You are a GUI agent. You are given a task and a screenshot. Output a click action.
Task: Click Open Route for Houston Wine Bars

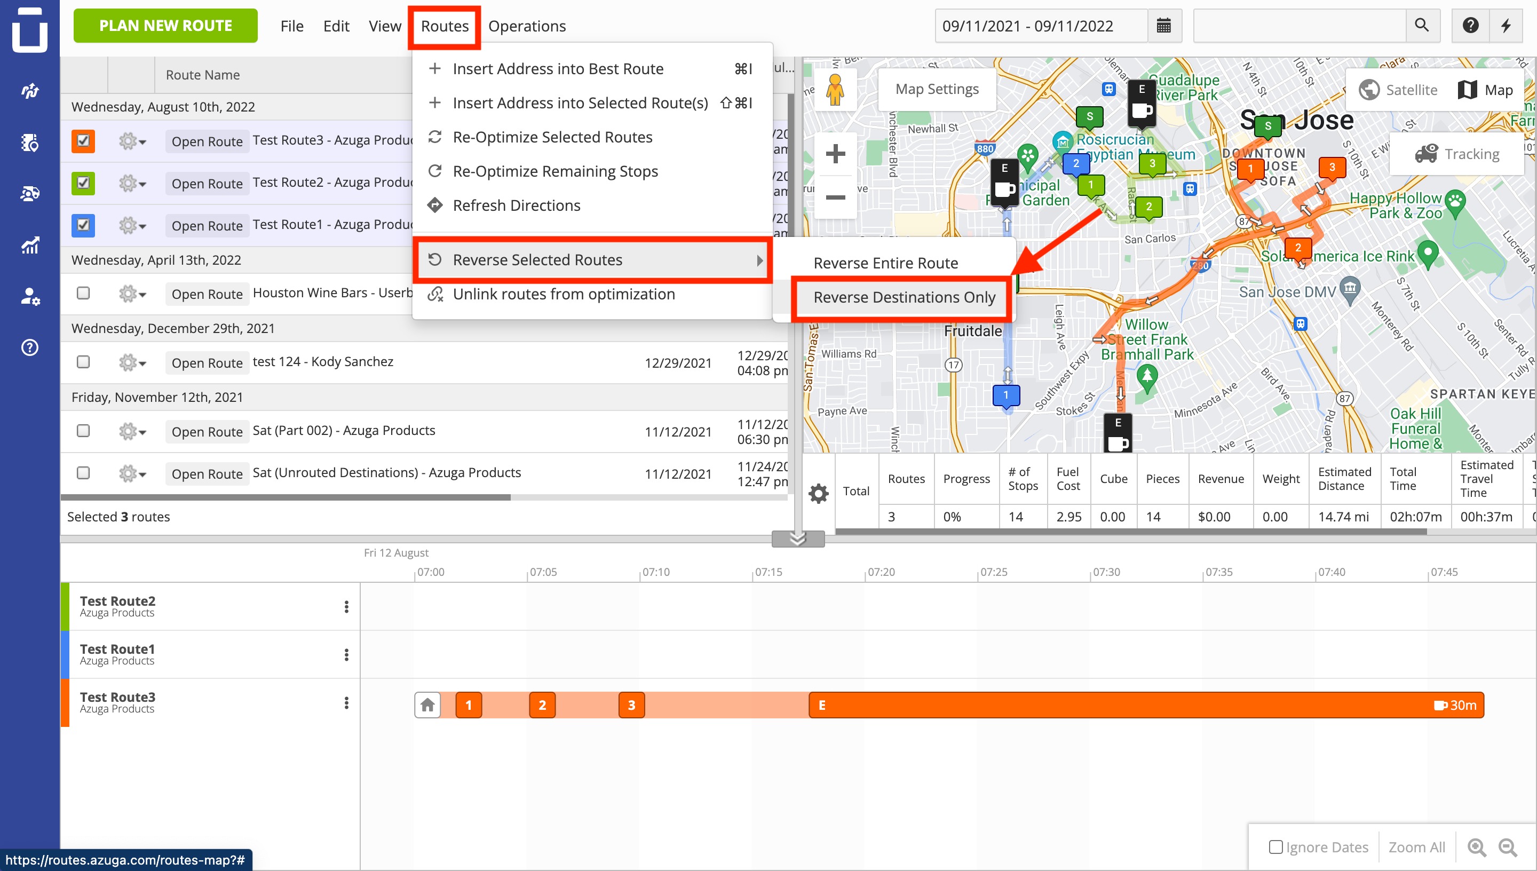[207, 294]
